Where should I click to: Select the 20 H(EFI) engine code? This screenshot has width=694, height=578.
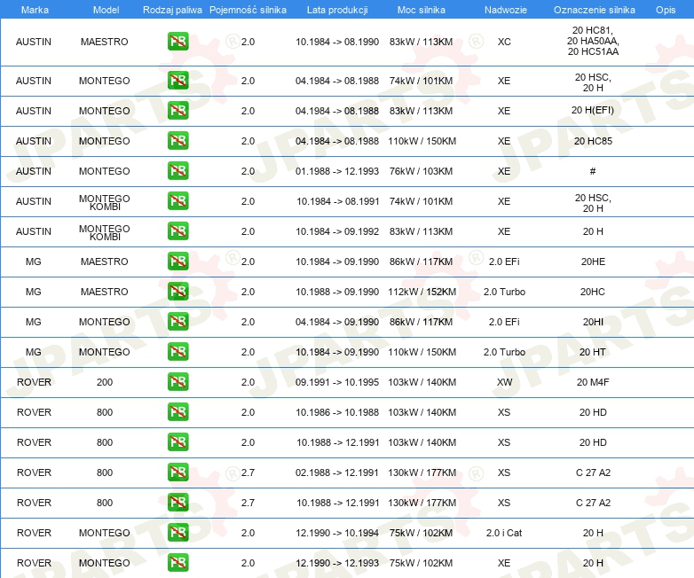point(593,110)
